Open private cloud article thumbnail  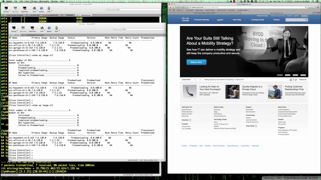pos(232,92)
